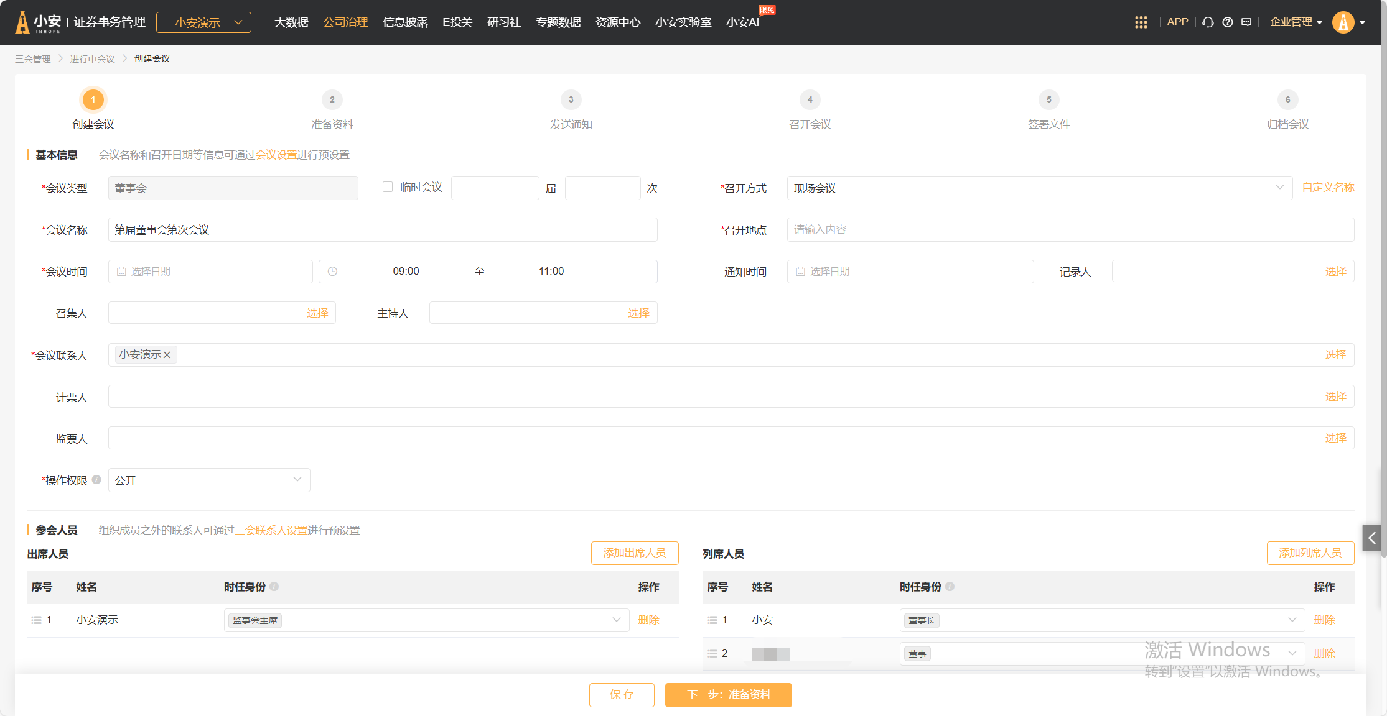This screenshot has height=716, width=1387.
Task: Click the message feedback icon
Action: tap(1246, 22)
